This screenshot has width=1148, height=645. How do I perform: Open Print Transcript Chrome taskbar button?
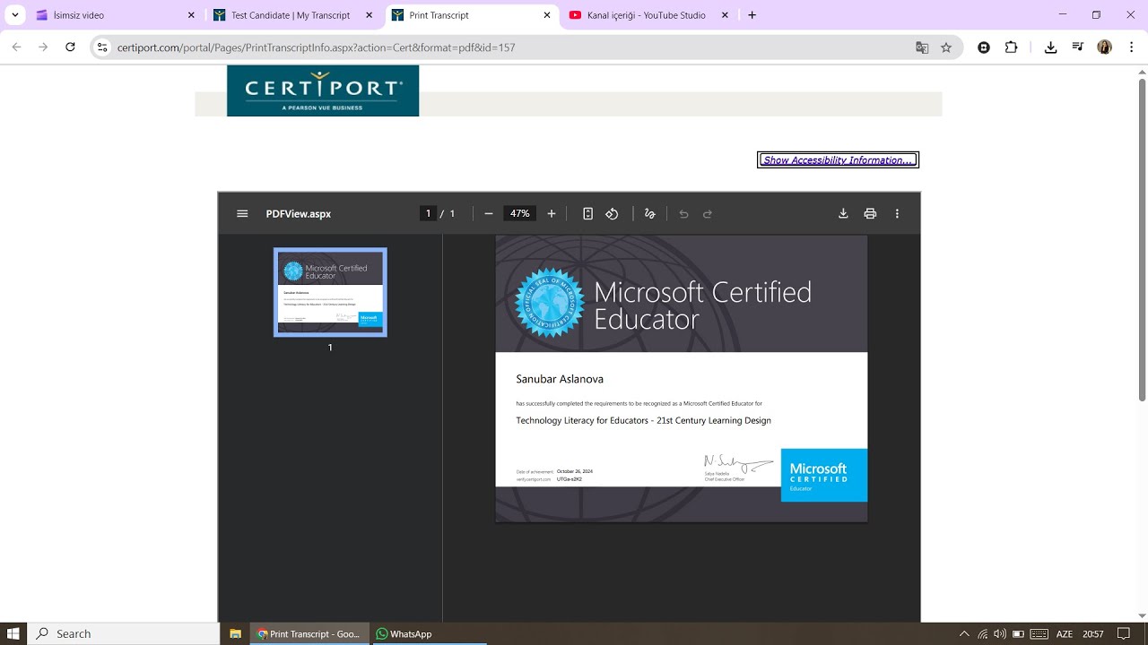309,633
